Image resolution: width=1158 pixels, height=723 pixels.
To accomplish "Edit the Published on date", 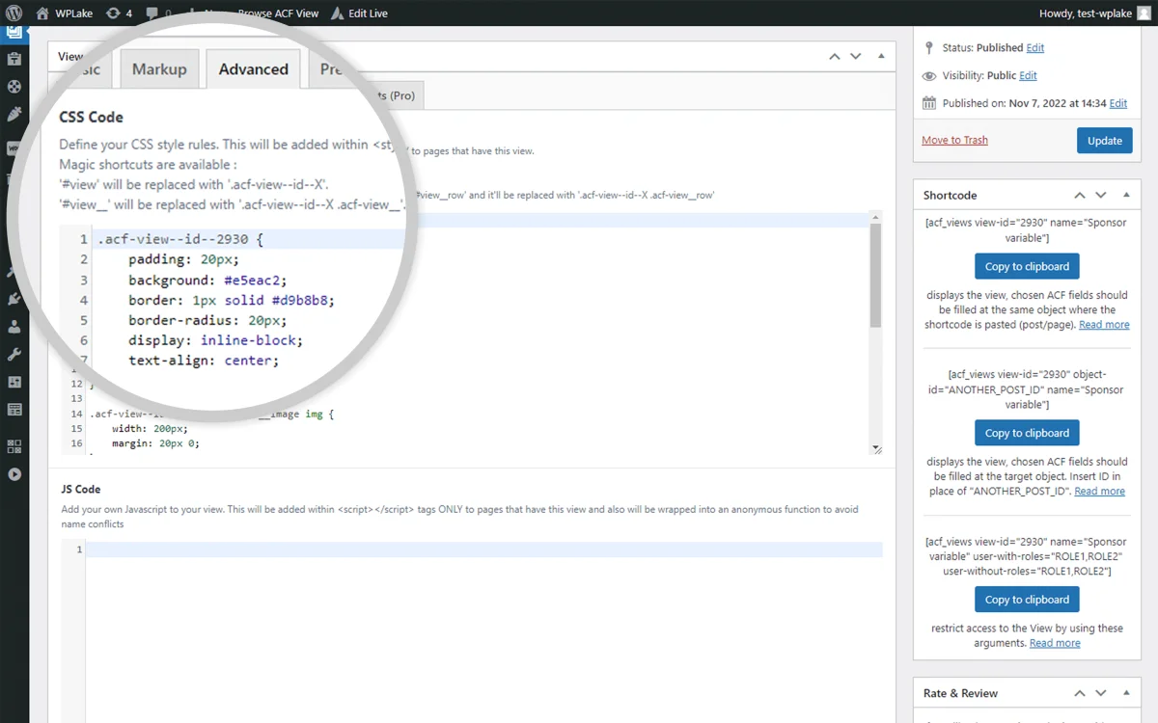I will [1118, 104].
